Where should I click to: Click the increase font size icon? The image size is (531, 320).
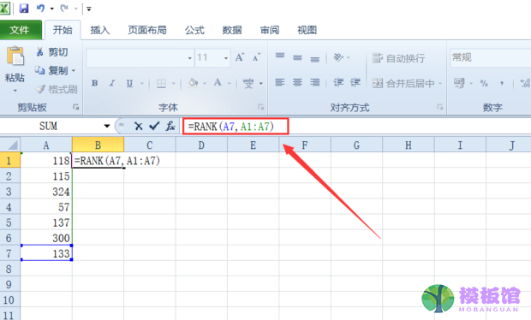tap(240, 57)
